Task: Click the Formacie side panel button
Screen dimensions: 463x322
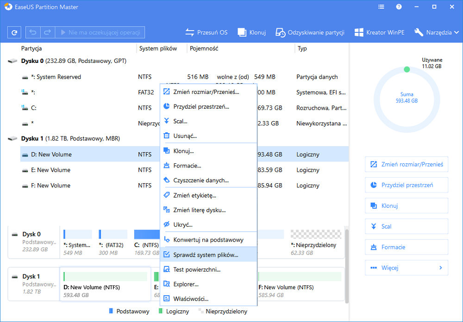Action: pos(407,247)
